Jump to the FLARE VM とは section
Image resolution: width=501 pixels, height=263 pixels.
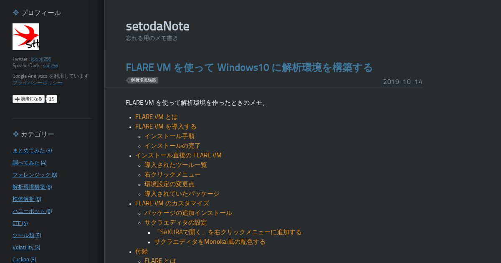click(157, 117)
